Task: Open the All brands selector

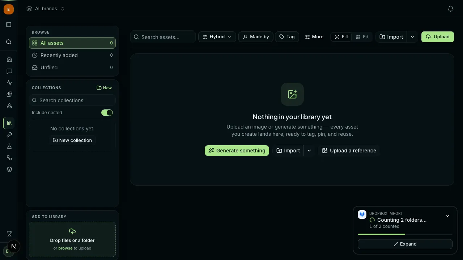Action: [46, 9]
